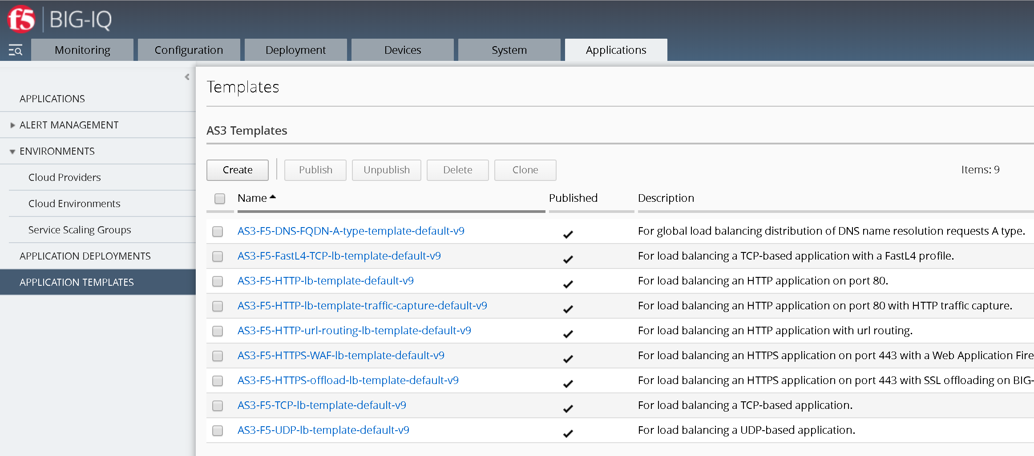Click published checkmark for HTTPS-WAF template
1034x456 pixels.
tap(568, 358)
